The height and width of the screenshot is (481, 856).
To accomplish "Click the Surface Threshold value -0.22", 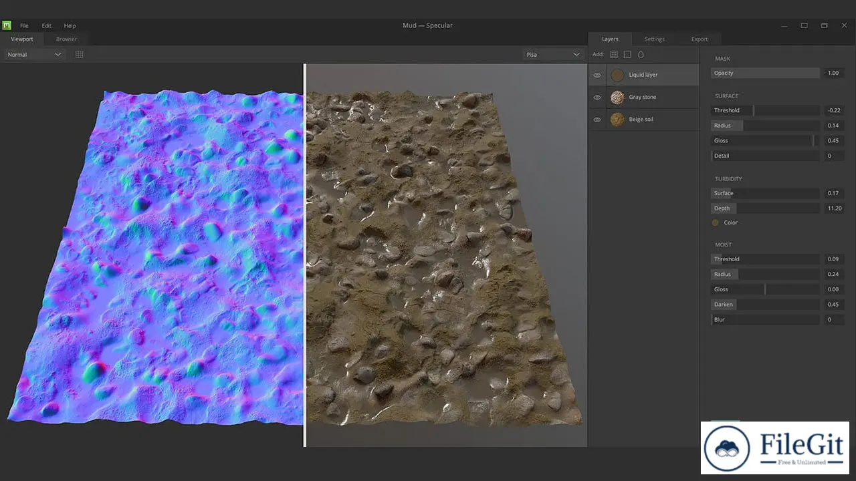I will [x=833, y=110].
